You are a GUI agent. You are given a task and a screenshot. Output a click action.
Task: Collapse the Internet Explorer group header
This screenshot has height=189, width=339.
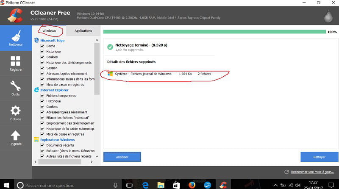point(54,90)
